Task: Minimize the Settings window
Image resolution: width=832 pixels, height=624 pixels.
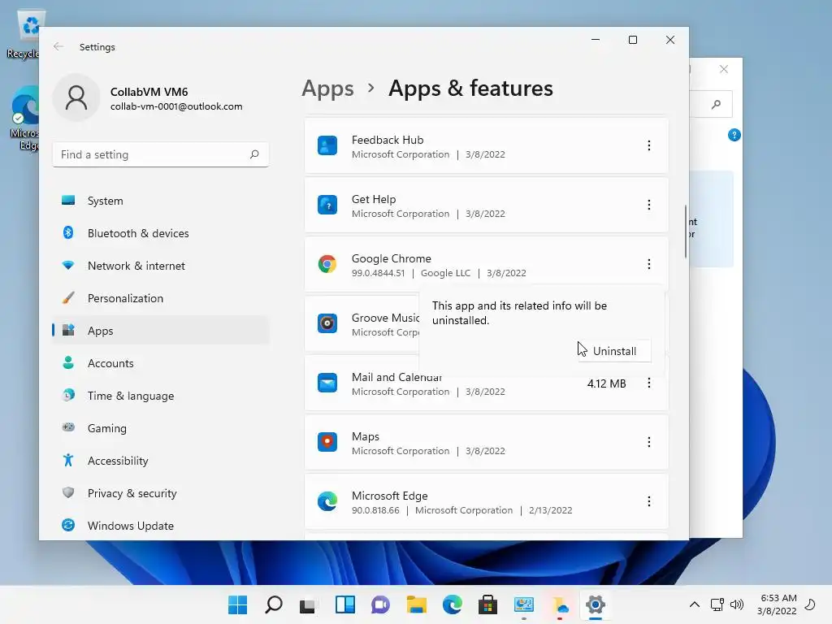Action: point(596,40)
